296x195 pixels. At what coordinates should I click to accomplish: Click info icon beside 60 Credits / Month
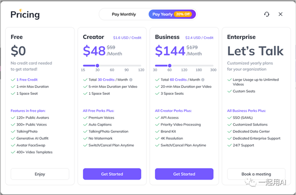203,80
